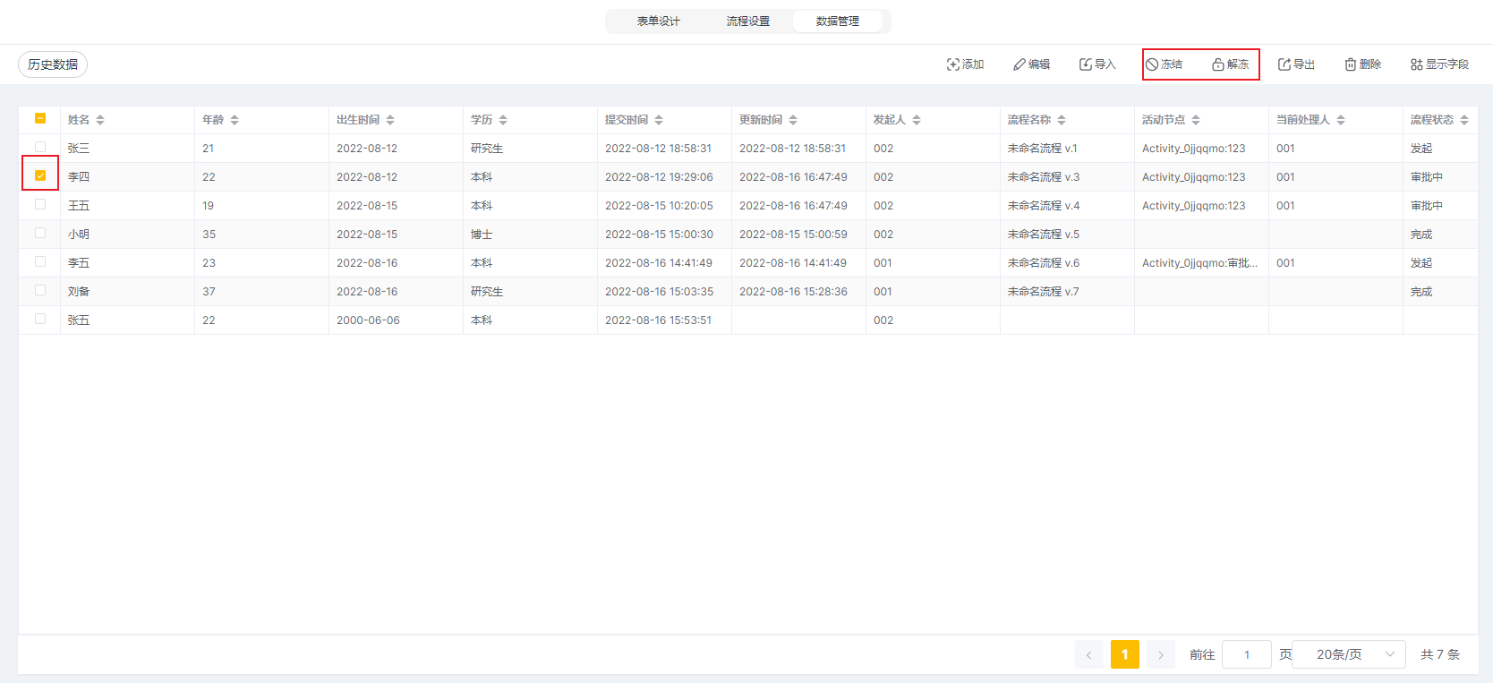Sort by 学历 column arrows
1493x683 pixels.
pos(503,120)
